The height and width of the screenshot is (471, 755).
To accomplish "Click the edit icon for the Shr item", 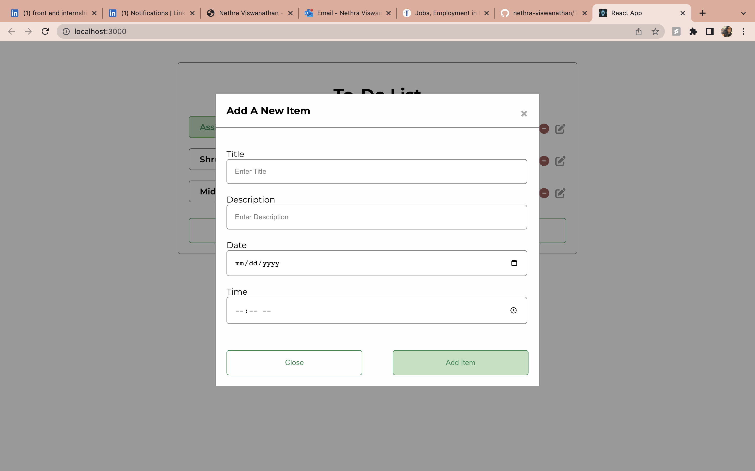I will tap(560, 161).
